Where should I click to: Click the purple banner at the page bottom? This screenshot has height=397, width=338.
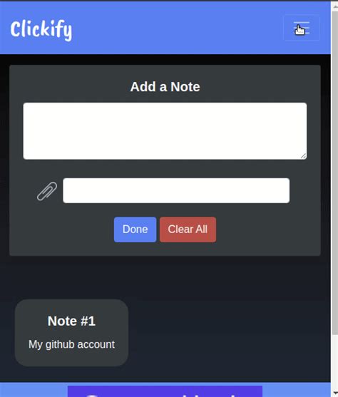(x=165, y=391)
